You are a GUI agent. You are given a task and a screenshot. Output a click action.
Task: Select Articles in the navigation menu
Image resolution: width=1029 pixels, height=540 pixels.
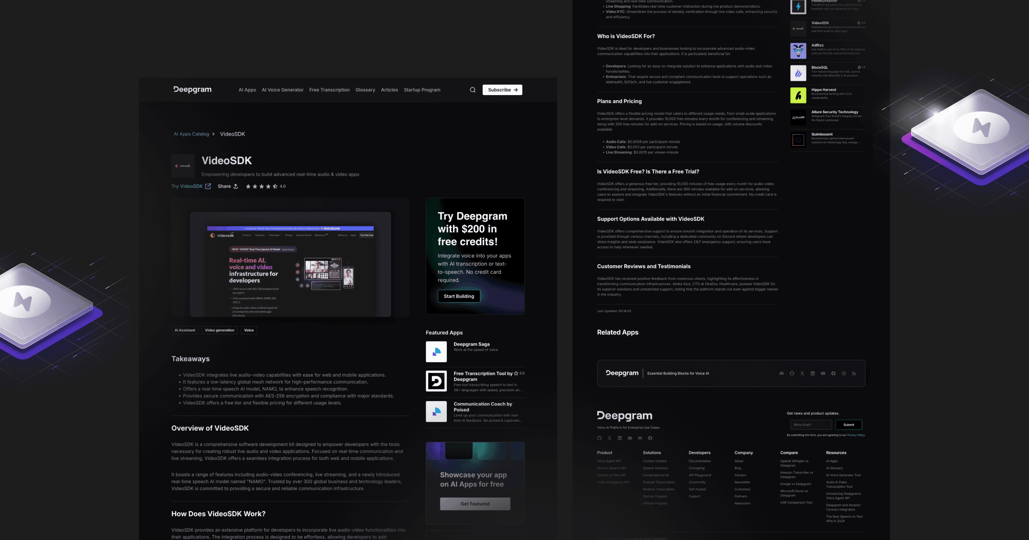389,90
